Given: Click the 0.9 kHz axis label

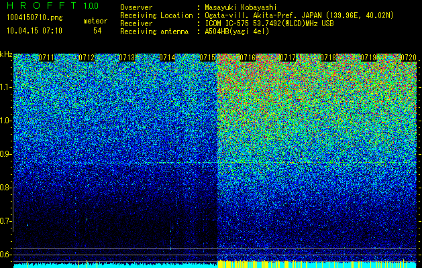Looking at the screenshot, I should [5, 154].
